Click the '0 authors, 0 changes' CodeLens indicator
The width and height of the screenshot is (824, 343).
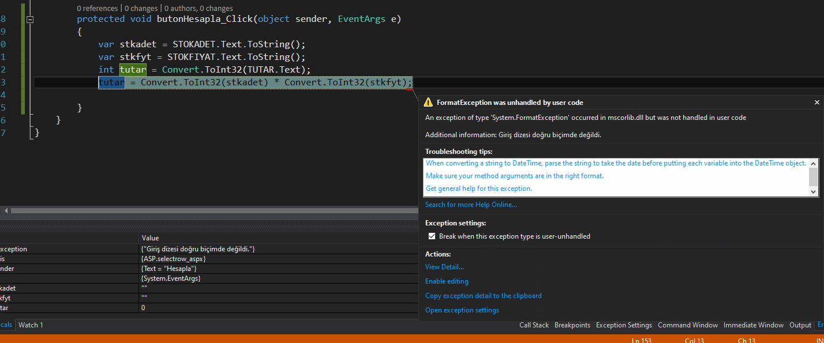(x=198, y=9)
